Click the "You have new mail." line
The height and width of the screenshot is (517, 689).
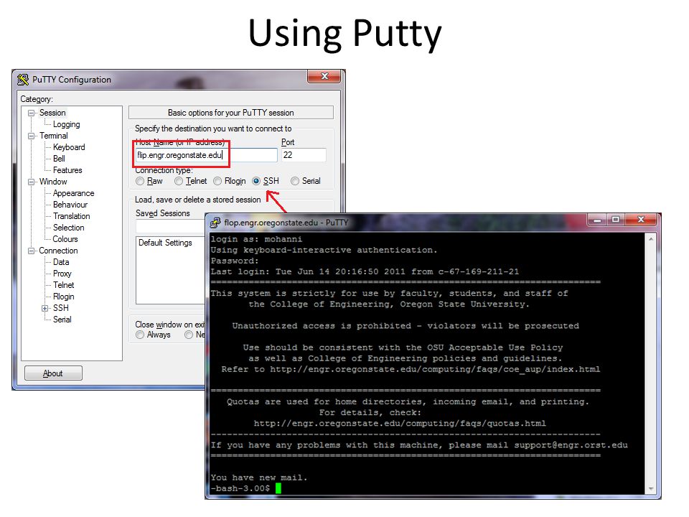pos(259,478)
